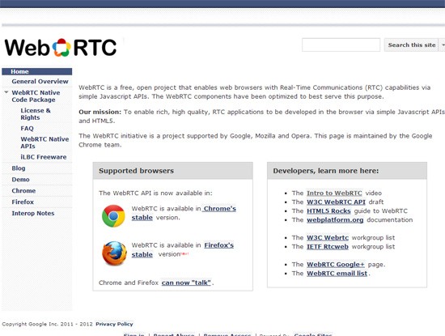
Task: Go to the Blog page
Action: coord(19,168)
